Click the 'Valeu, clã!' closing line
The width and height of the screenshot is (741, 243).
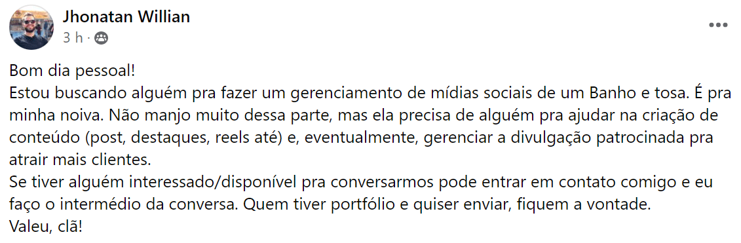(x=46, y=227)
